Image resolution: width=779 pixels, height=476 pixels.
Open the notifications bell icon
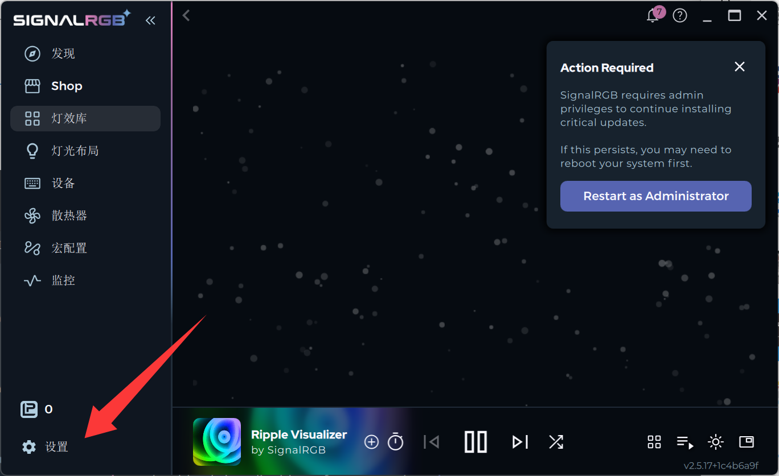tap(653, 16)
